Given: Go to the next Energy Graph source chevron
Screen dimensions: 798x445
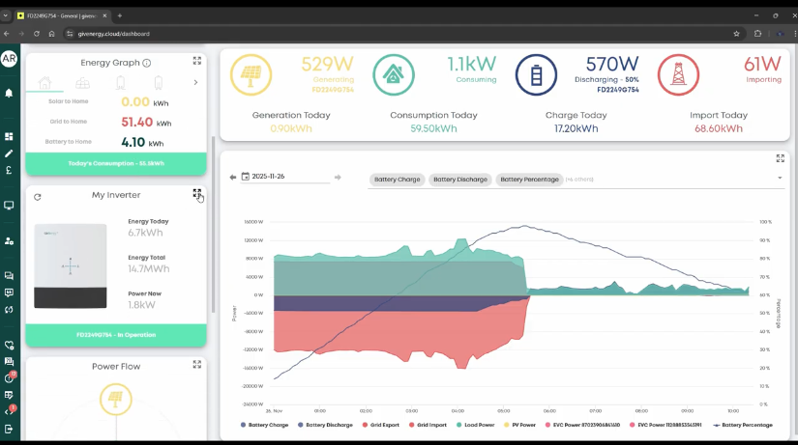Looking at the screenshot, I should click(196, 82).
